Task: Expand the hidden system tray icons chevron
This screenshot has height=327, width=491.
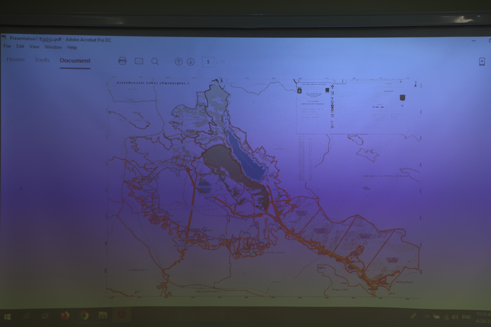Action: click(427, 317)
